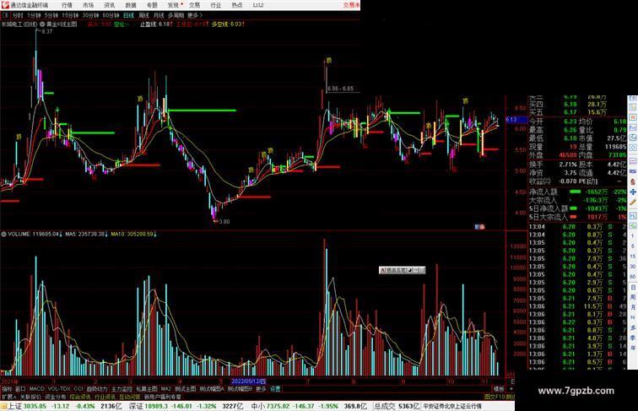Click the RSI icon in right sidebar
Image resolution: width=638 pixels, height=411 pixels.
tap(633, 171)
